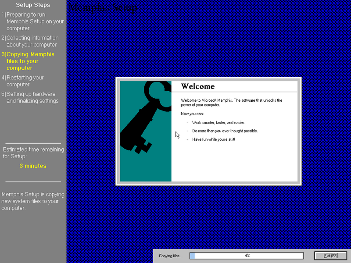The height and width of the screenshot is (263, 351).
Task: Click the 'Copying files...' status label
Action: point(171,256)
